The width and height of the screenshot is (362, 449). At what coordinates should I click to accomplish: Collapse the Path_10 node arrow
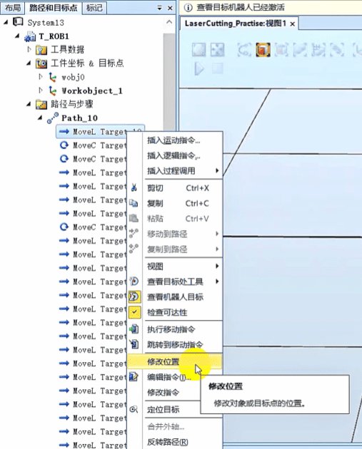tap(40, 118)
